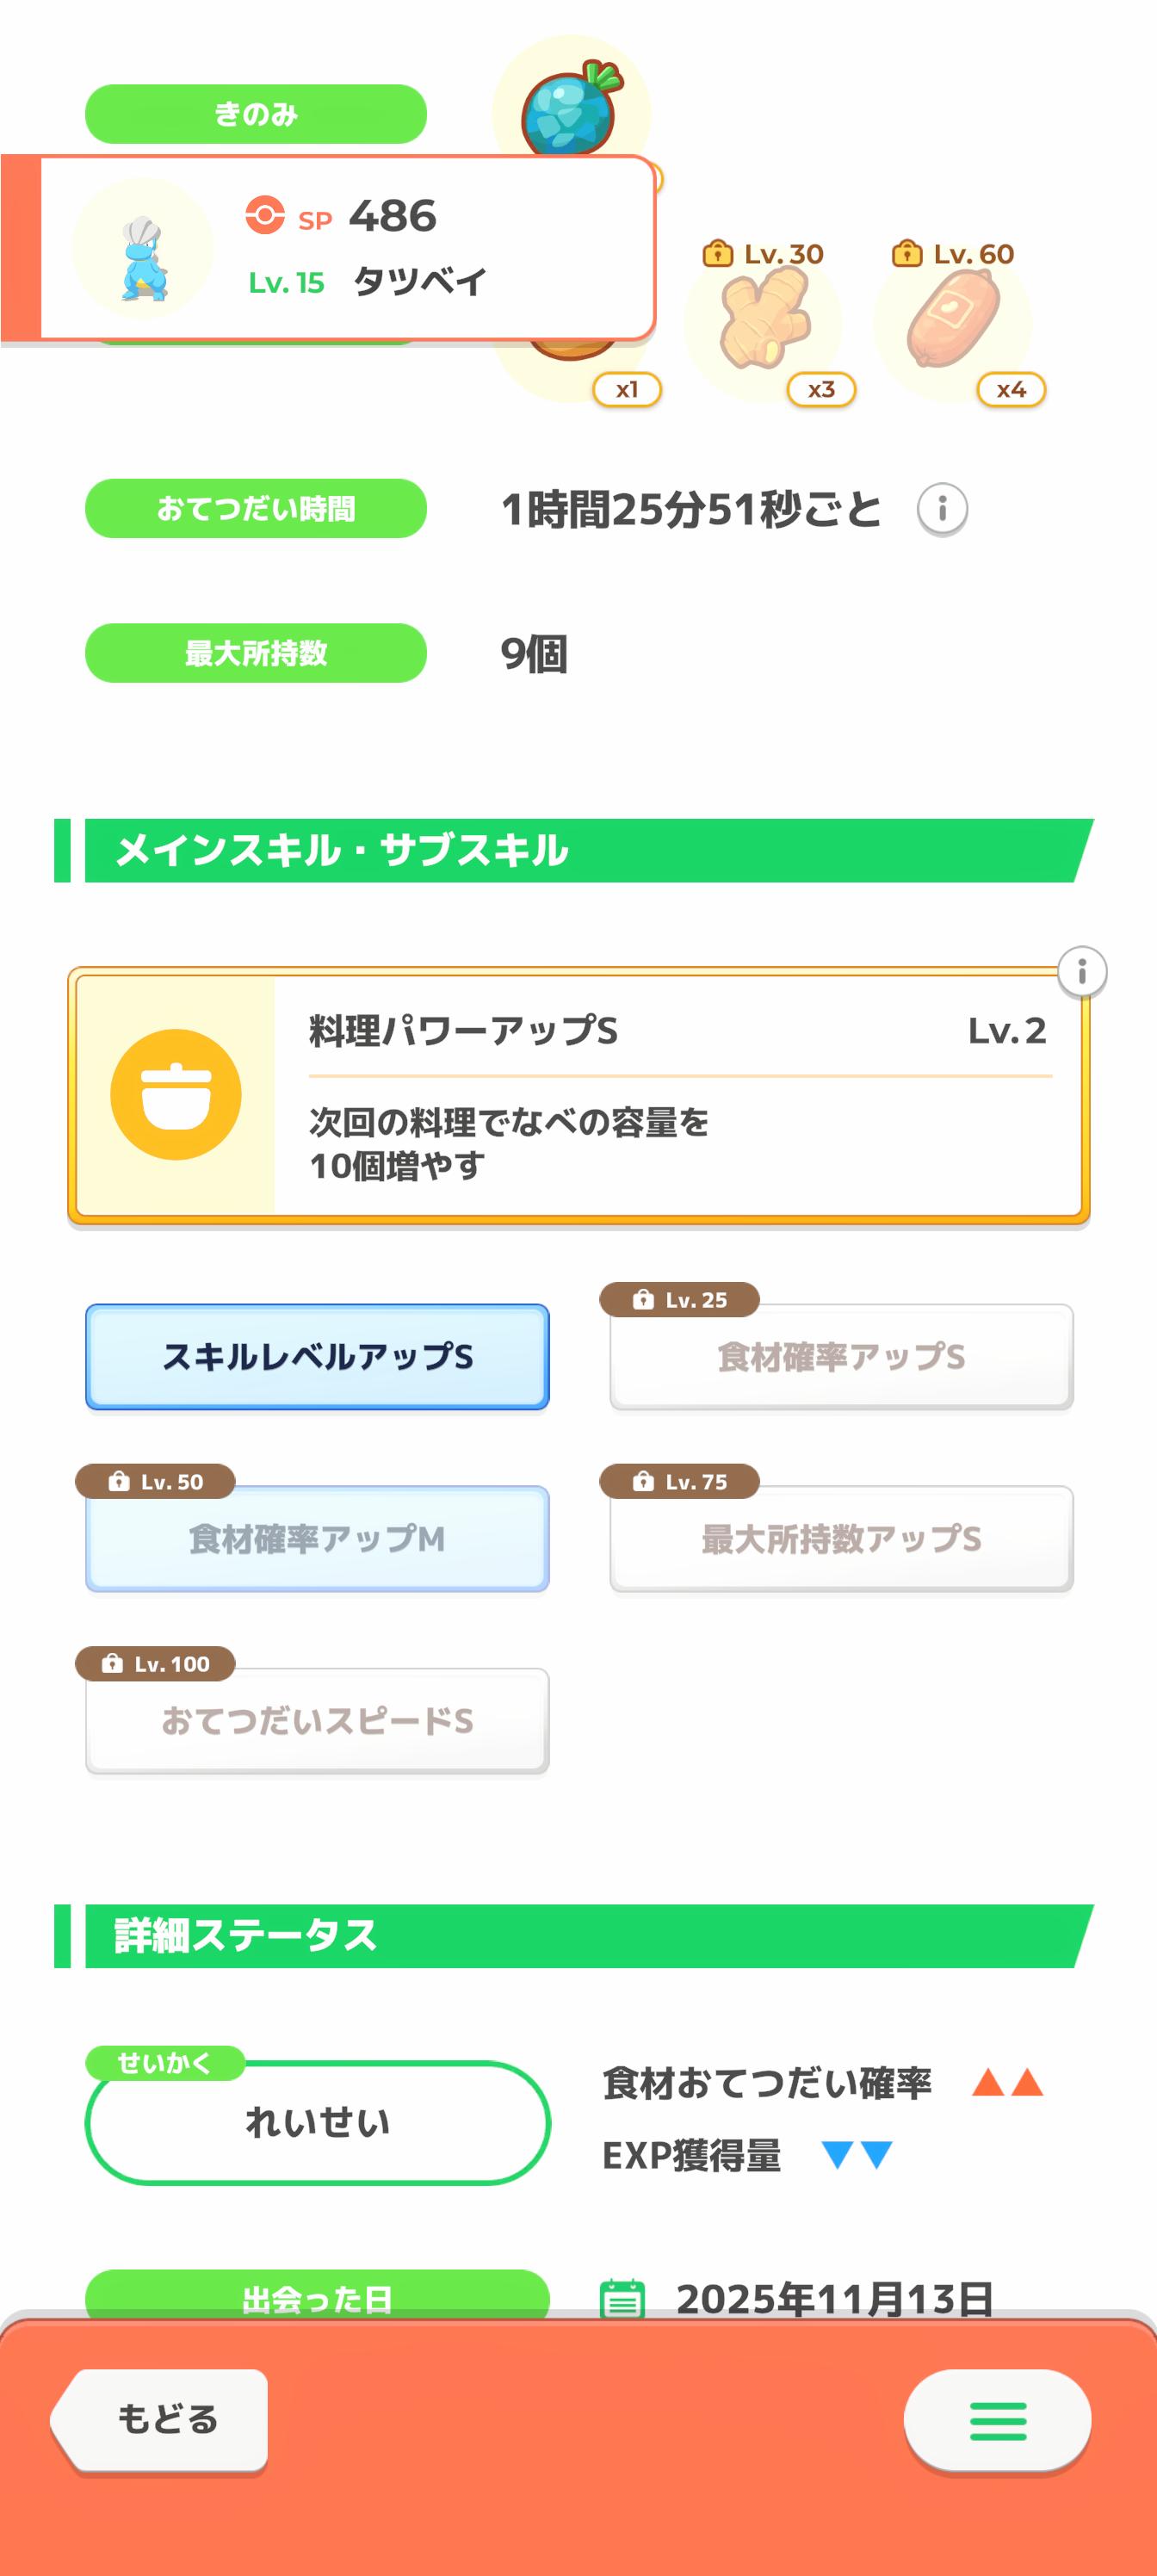Open the hamburger menu button
Image resolution: width=1157 pixels, height=2576 pixels.
997,2420
